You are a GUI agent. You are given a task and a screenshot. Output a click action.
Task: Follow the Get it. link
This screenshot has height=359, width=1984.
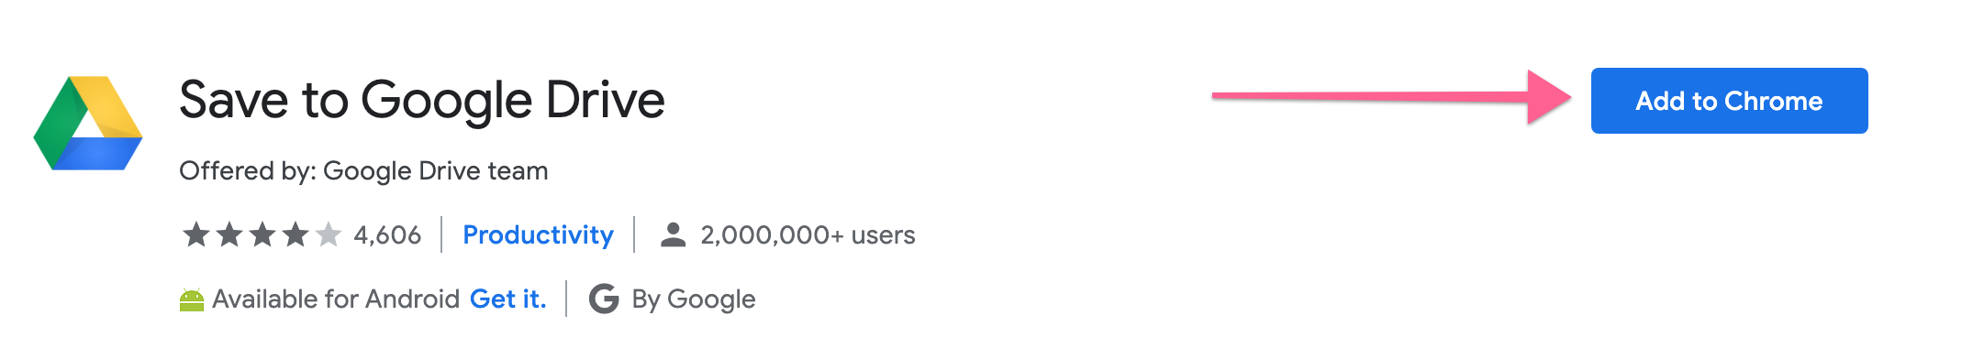[x=507, y=299]
